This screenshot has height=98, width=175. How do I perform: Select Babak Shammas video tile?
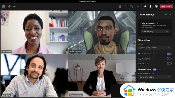tap(102, 32)
